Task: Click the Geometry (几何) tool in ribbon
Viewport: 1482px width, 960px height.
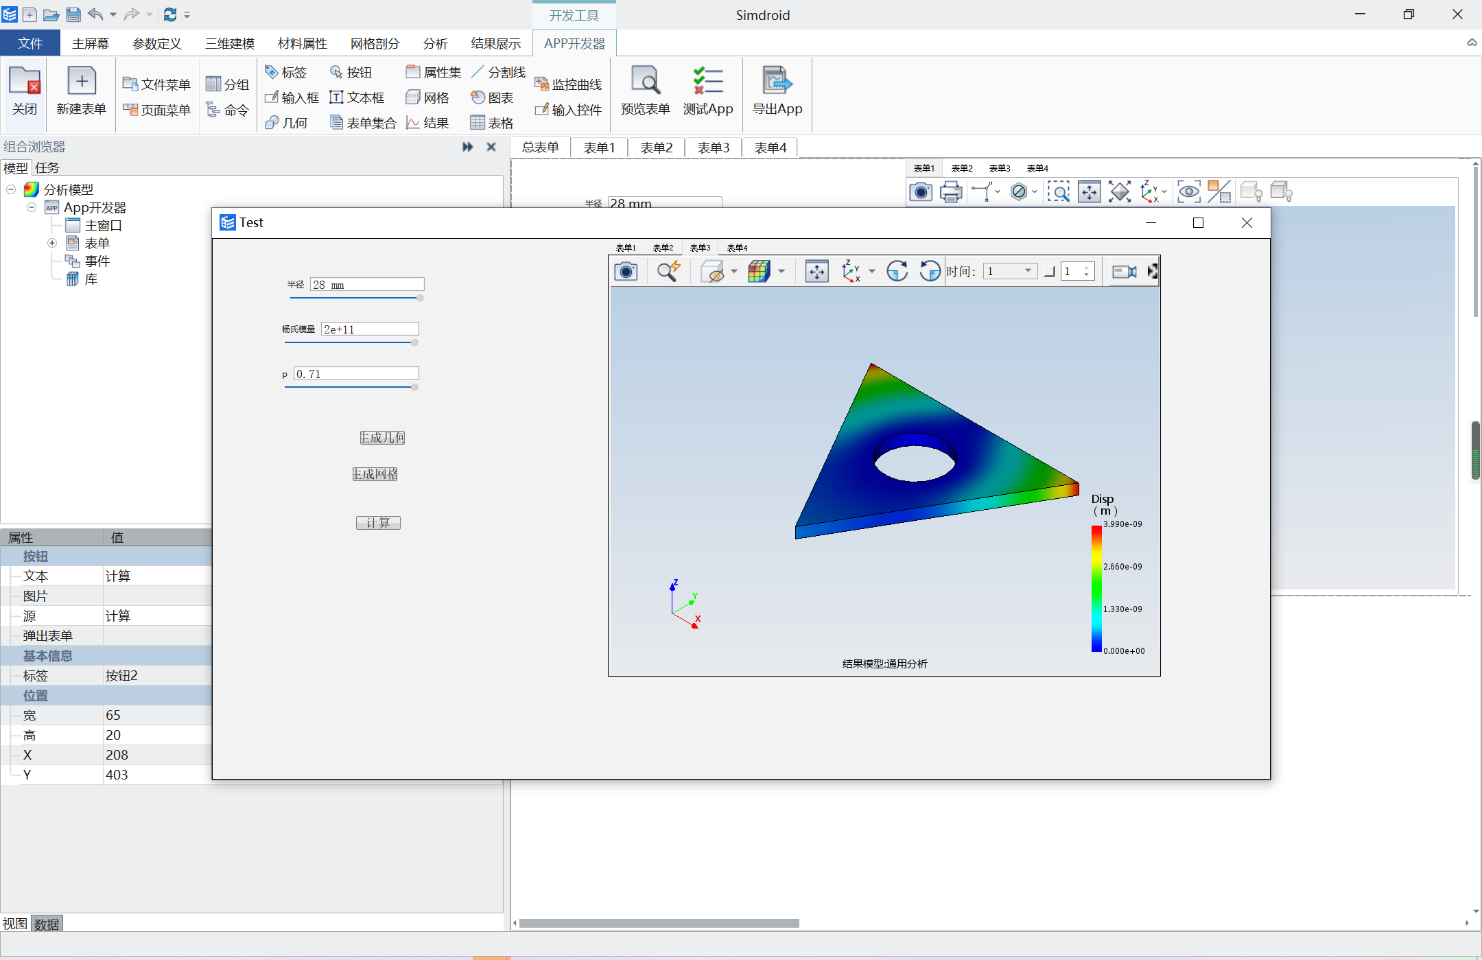Action: pyautogui.click(x=286, y=123)
